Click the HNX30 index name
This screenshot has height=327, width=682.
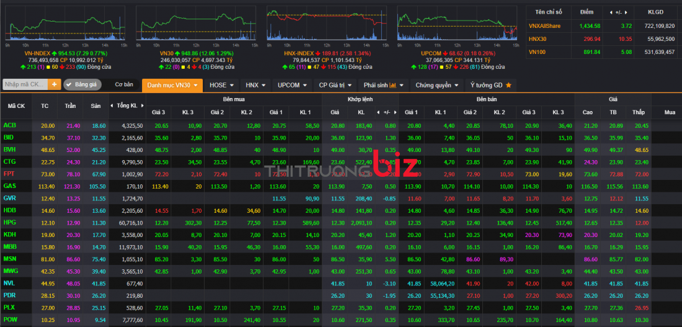click(537, 39)
